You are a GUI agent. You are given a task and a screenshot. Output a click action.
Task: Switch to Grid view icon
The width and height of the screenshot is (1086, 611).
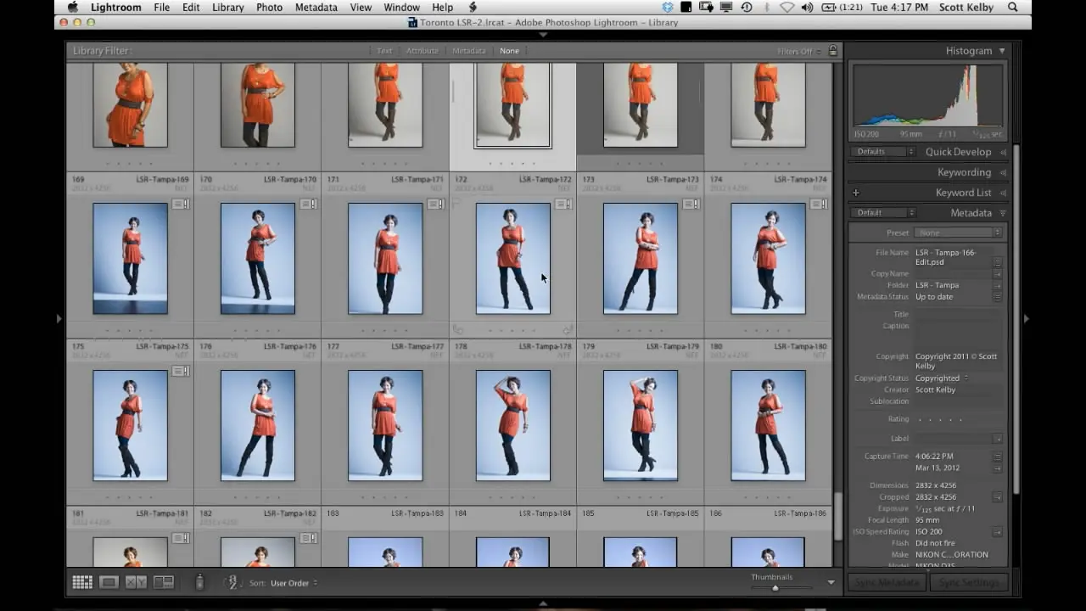82,582
